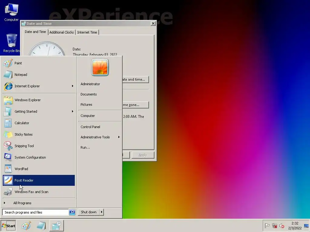Open Documents from the Start menu

[x=89, y=94]
